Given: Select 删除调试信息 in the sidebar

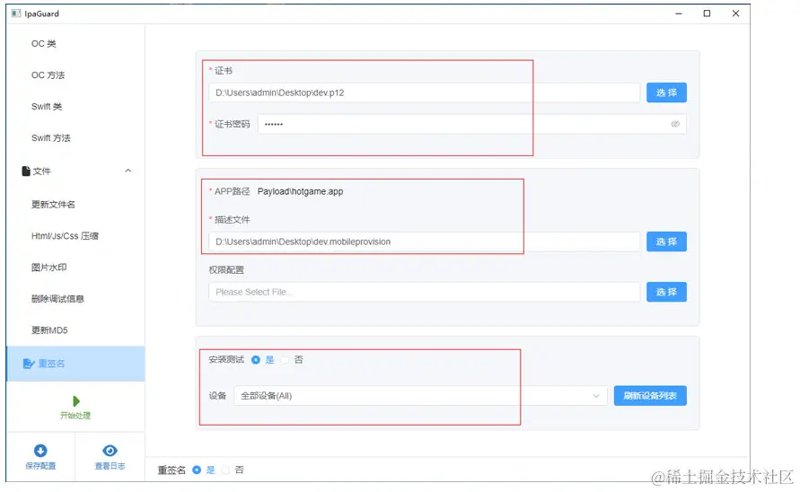Looking at the screenshot, I should 57,299.
